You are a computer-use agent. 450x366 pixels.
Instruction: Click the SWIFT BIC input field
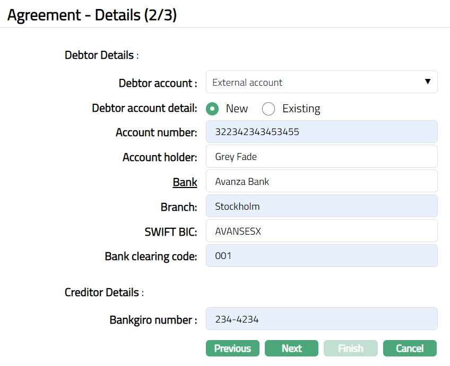(322, 231)
